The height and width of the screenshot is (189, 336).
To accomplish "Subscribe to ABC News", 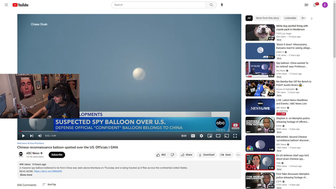I will point(57,155).
